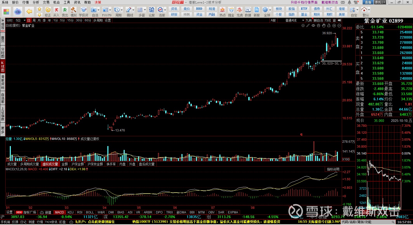Open the 分析 menu
413x225 pixels.
(x=36, y=2)
